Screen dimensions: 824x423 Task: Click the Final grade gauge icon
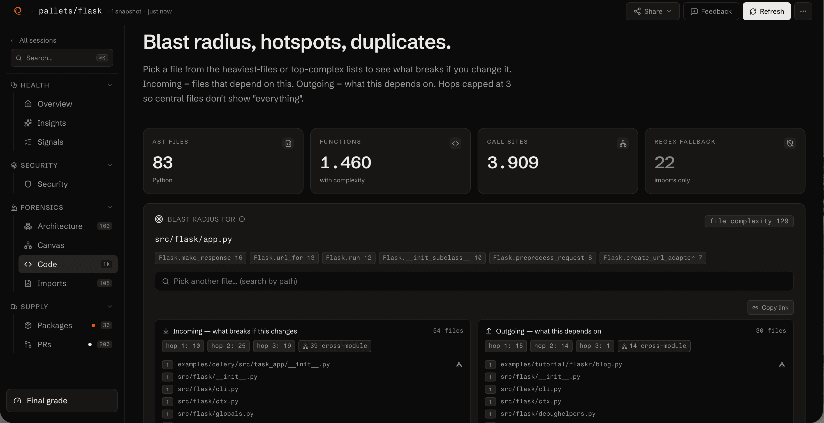pyautogui.click(x=17, y=401)
